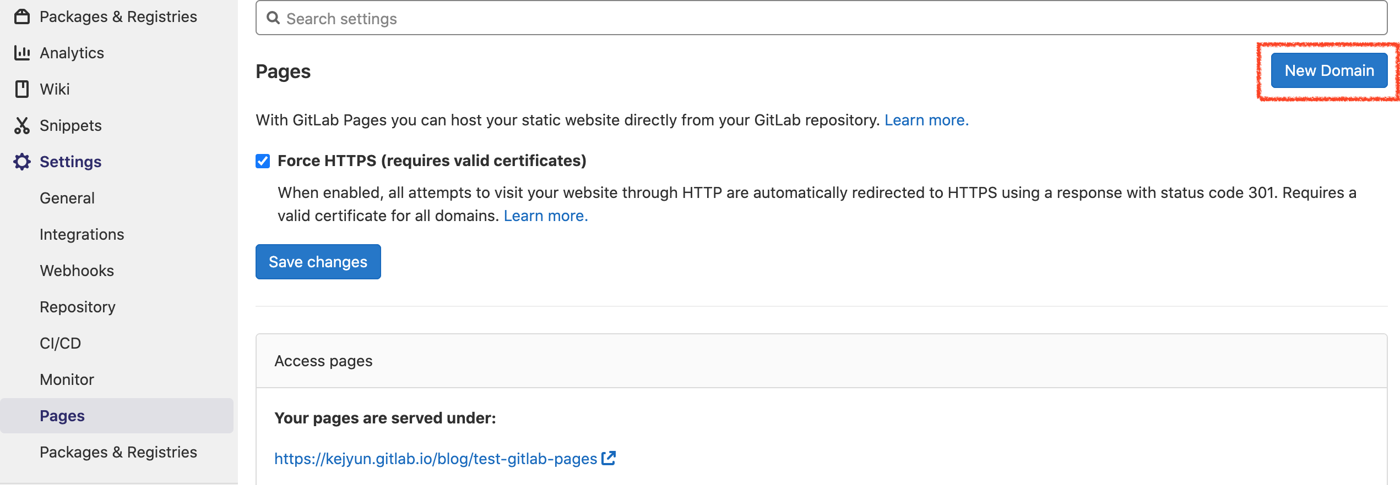Click the Access pages card header
The height and width of the screenshot is (485, 1400).
click(x=821, y=361)
